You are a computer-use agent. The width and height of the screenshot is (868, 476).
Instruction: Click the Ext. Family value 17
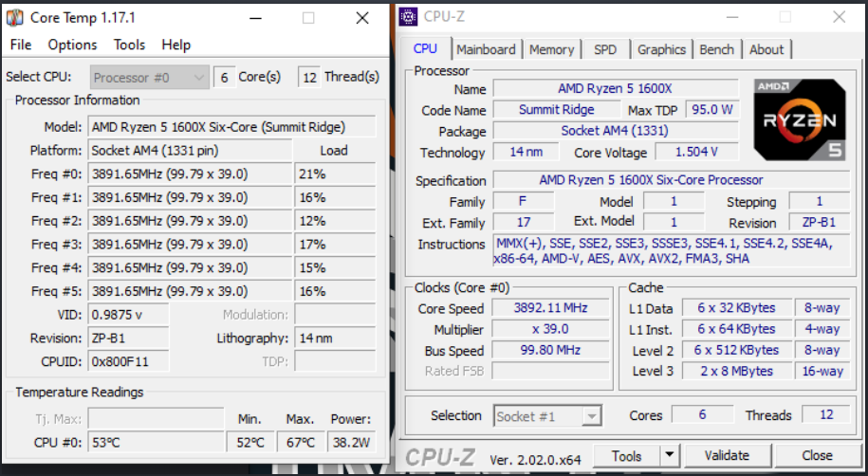coord(523,223)
